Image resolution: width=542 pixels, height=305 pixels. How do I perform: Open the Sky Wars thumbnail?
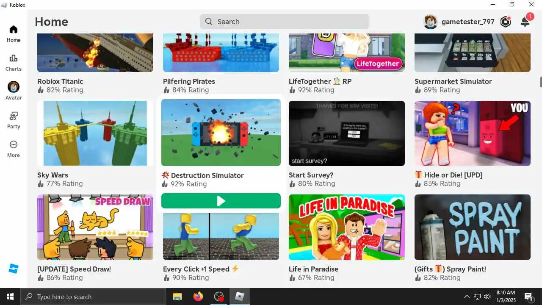pyautogui.click(x=95, y=133)
